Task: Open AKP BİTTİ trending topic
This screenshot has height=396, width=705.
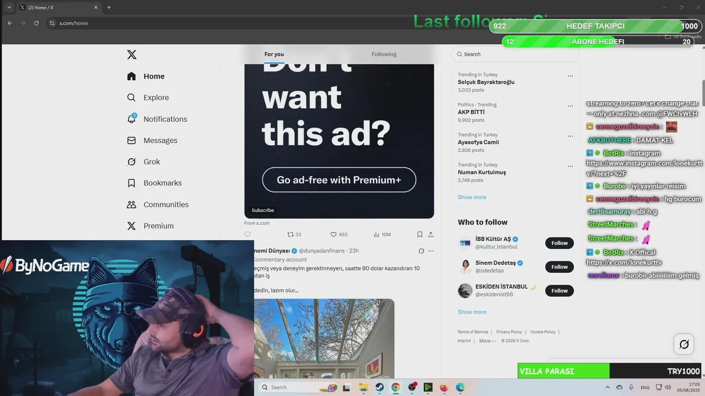Action: [471, 112]
